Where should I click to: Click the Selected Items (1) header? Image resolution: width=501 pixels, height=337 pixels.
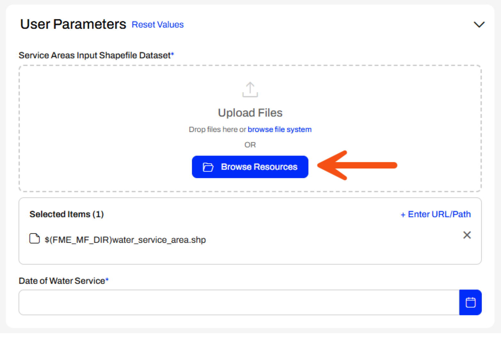click(x=67, y=214)
